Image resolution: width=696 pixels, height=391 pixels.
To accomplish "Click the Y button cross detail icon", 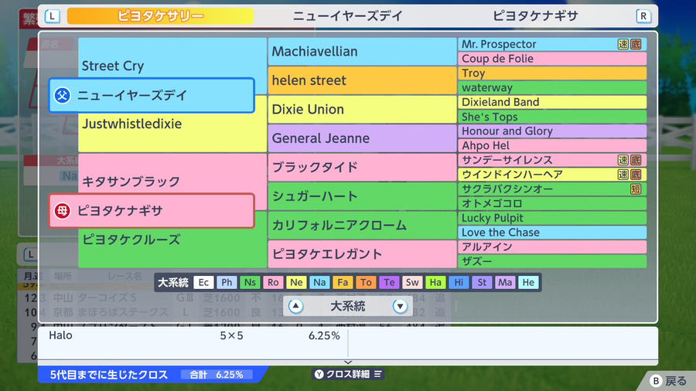I will pyautogui.click(x=319, y=374).
